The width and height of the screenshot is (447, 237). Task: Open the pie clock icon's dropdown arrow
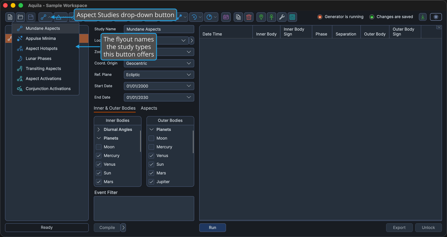pyautogui.click(x=216, y=17)
